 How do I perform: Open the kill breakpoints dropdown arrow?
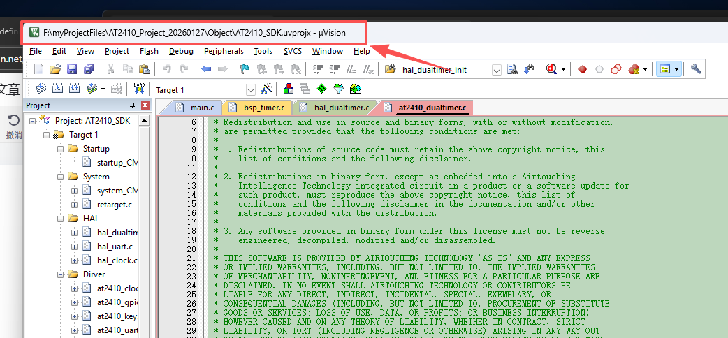(645, 70)
